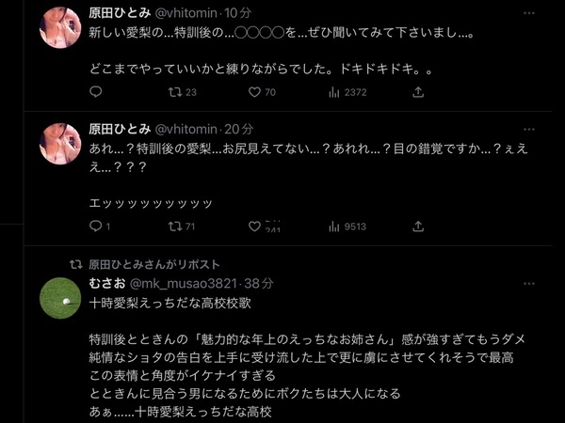View analytics showing 9513 views
The image size is (565, 423).
click(x=347, y=227)
